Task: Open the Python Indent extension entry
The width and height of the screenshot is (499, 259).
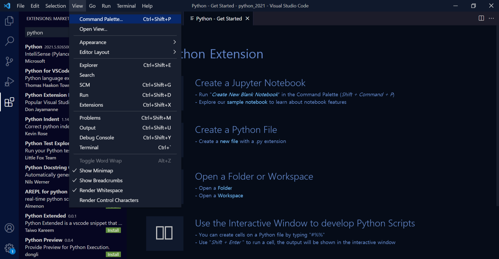Action: point(47,126)
